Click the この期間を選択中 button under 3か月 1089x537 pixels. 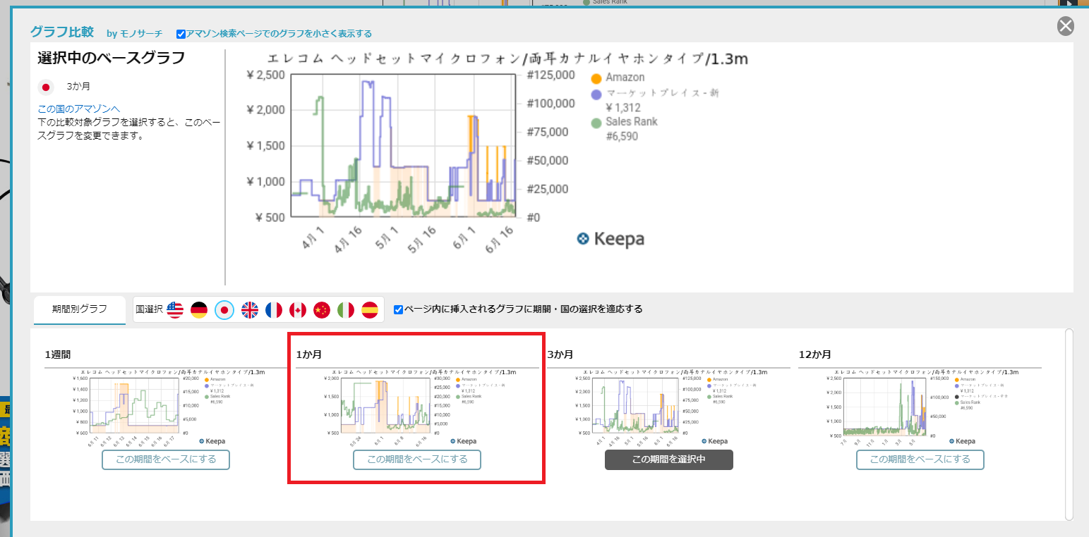tap(669, 459)
